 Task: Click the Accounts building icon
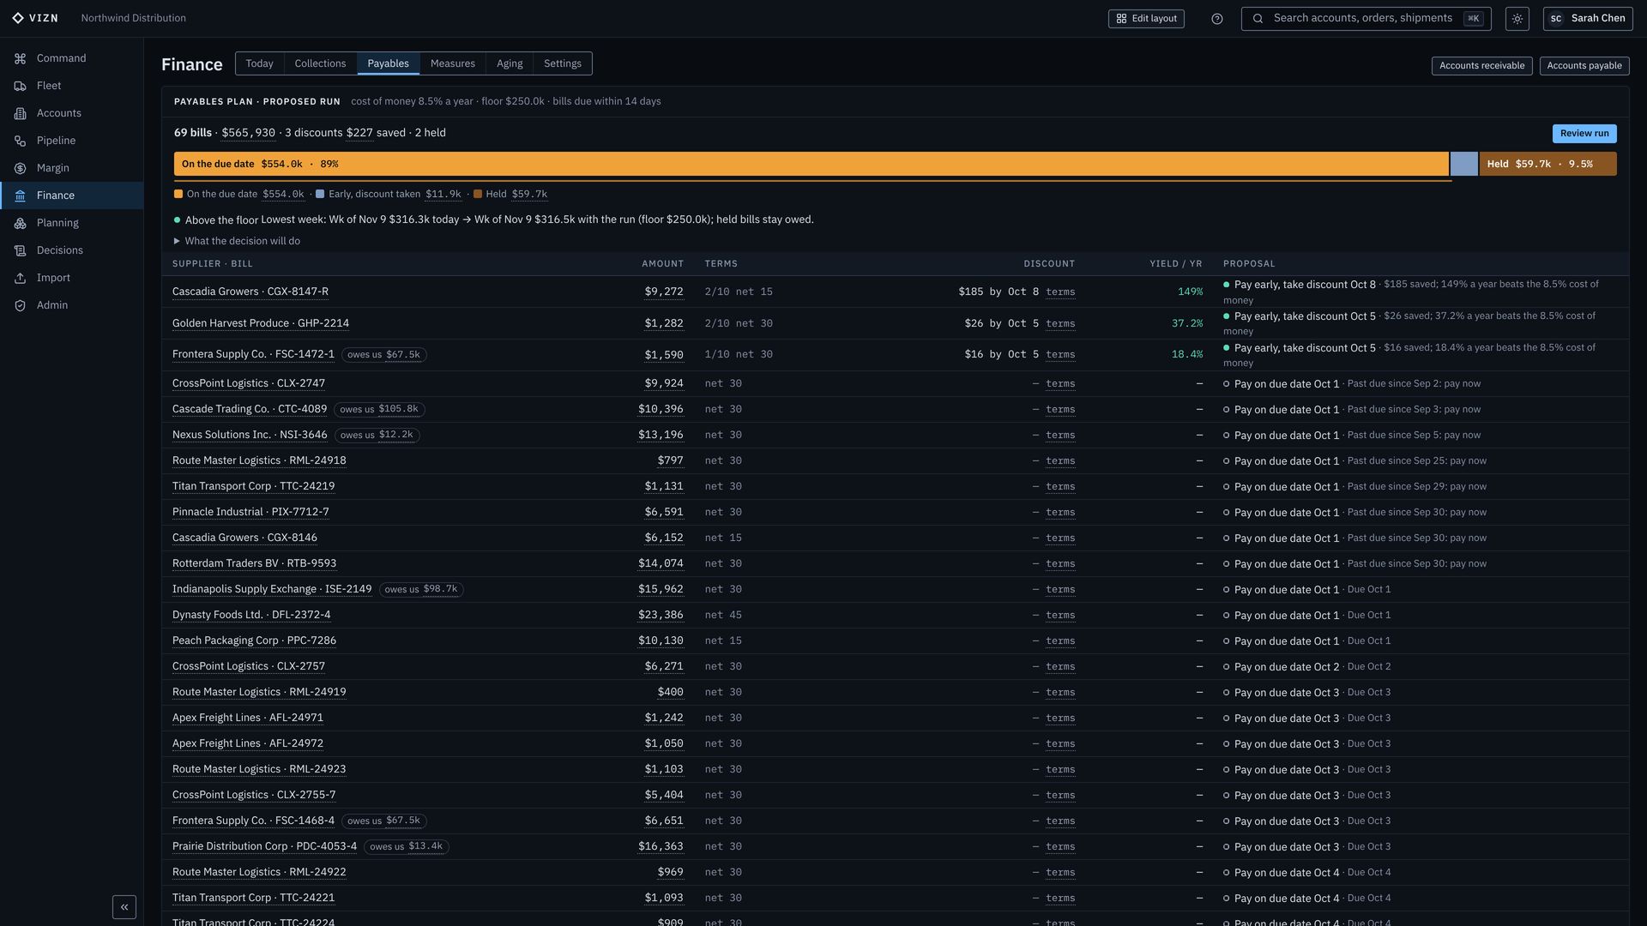pyautogui.click(x=20, y=113)
